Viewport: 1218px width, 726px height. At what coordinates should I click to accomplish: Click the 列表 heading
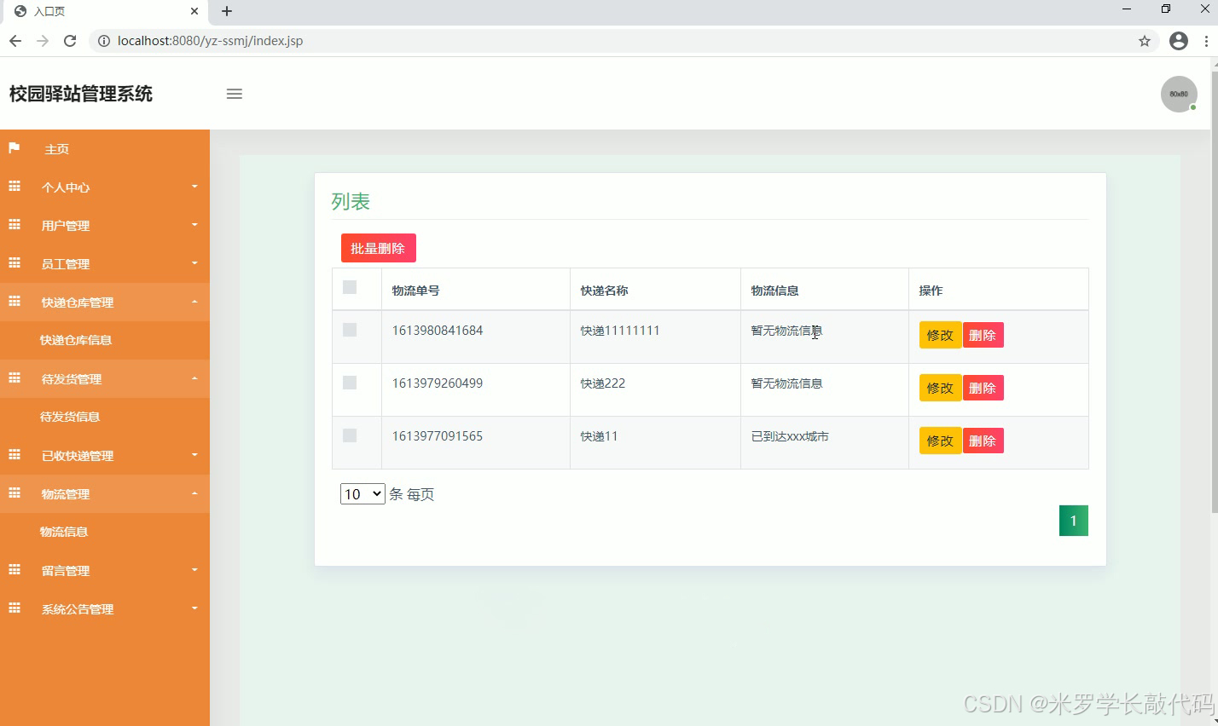coord(351,202)
